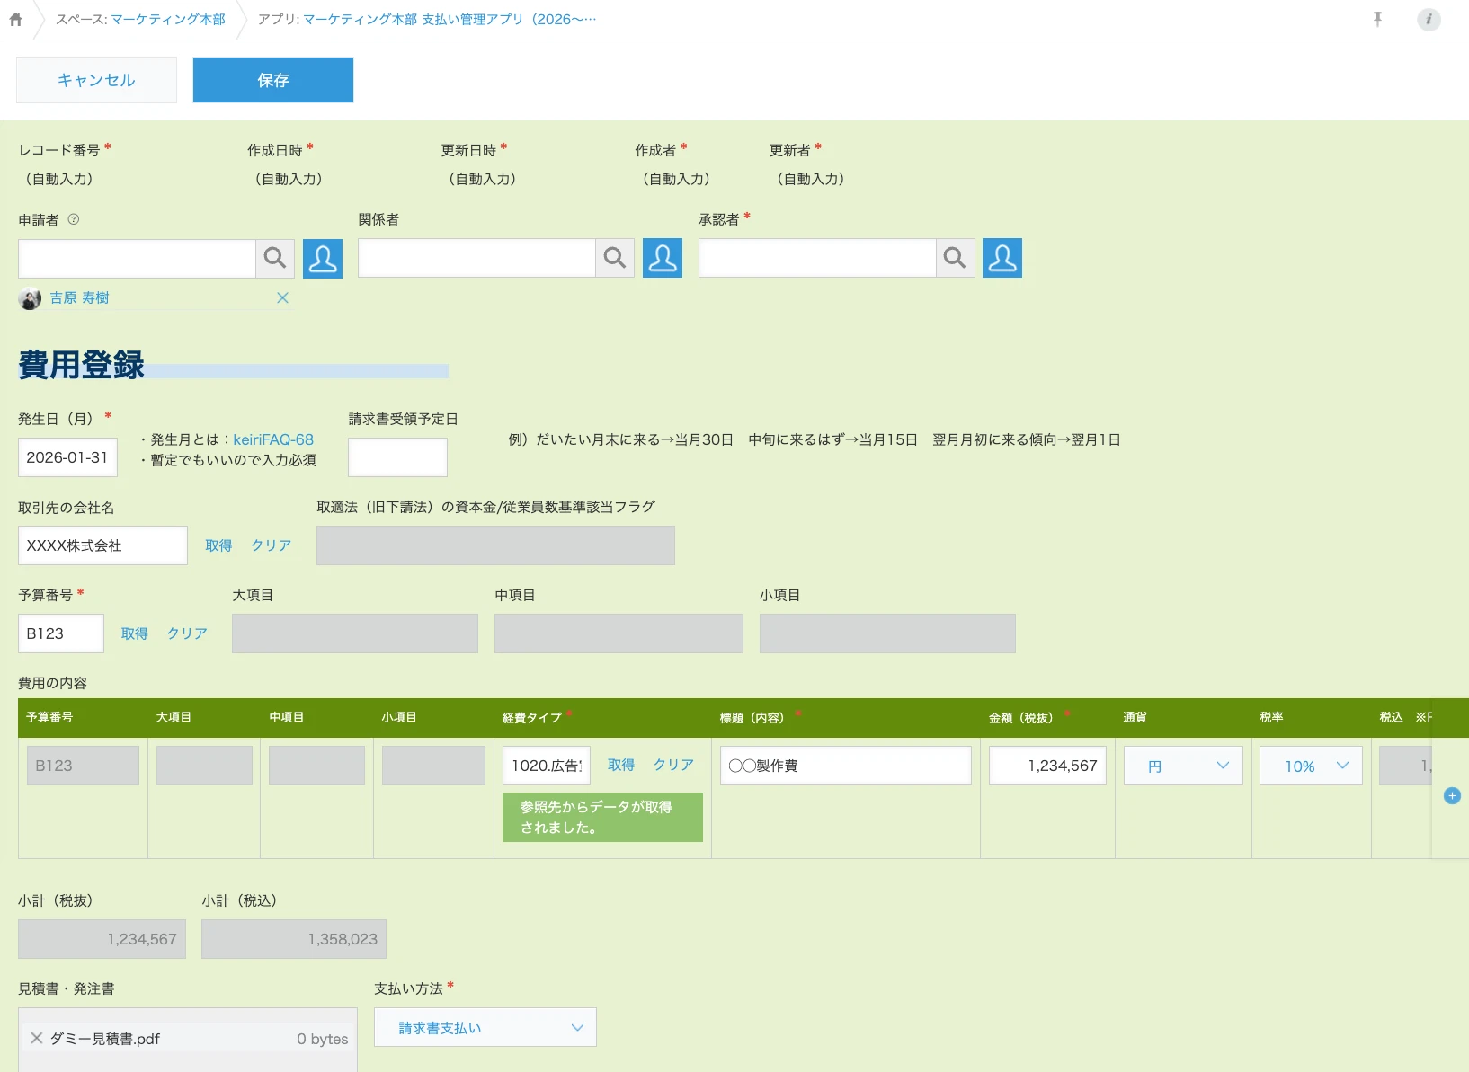Click the XXXX株式会社 company field
Viewport: 1469px width, 1072px height.
pyautogui.click(x=102, y=545)
